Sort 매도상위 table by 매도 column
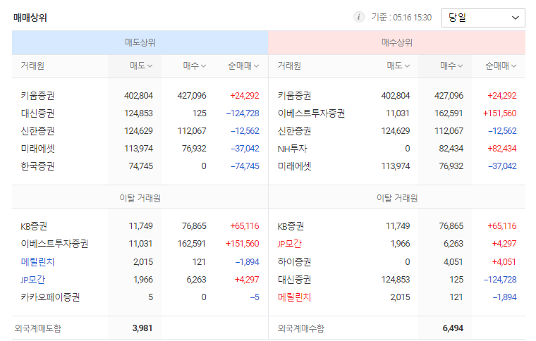Image resolution: width=536 pixels, height=341 pixels. [x=141, y=66]
